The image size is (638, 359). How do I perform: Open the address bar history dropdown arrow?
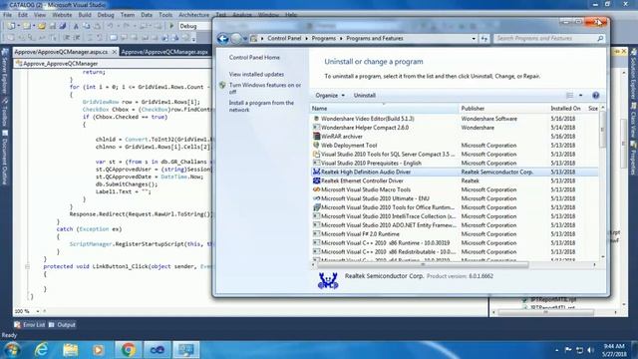(x=474, y=39)
